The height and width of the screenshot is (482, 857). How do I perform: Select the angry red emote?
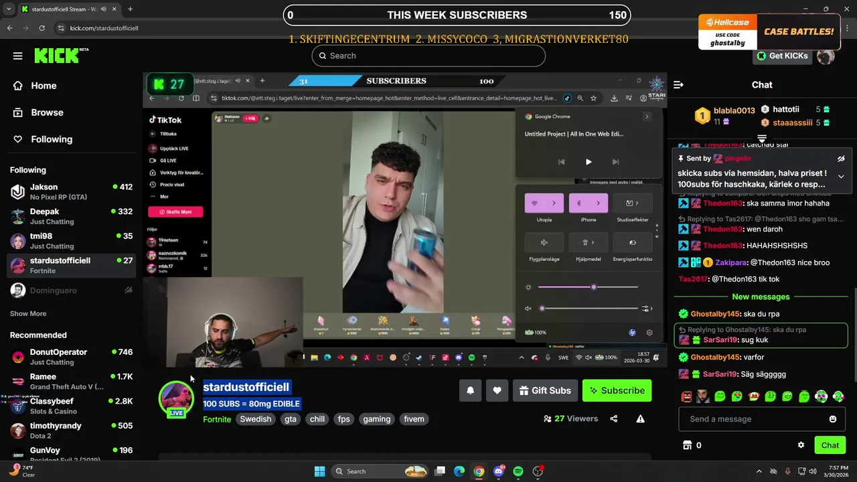pyautogui.click(x=686, y=396)
